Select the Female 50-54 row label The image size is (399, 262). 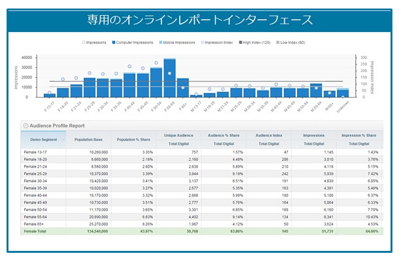[35, 210]
